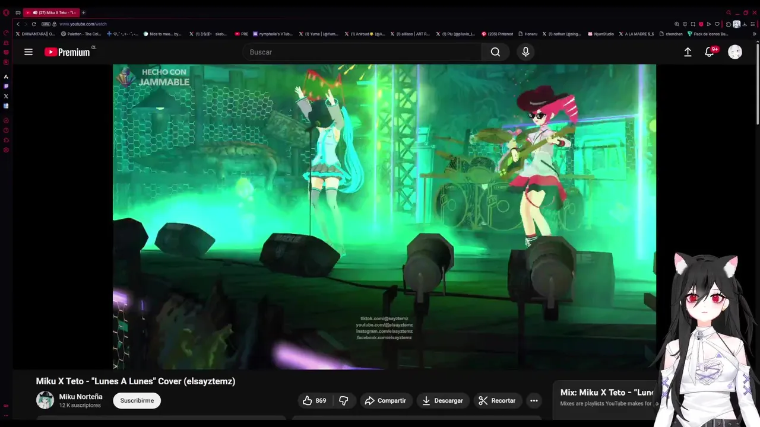760x427 pixels.
Task: Toggle the VPN badge in address bar
Action: (x=46, y=24)
